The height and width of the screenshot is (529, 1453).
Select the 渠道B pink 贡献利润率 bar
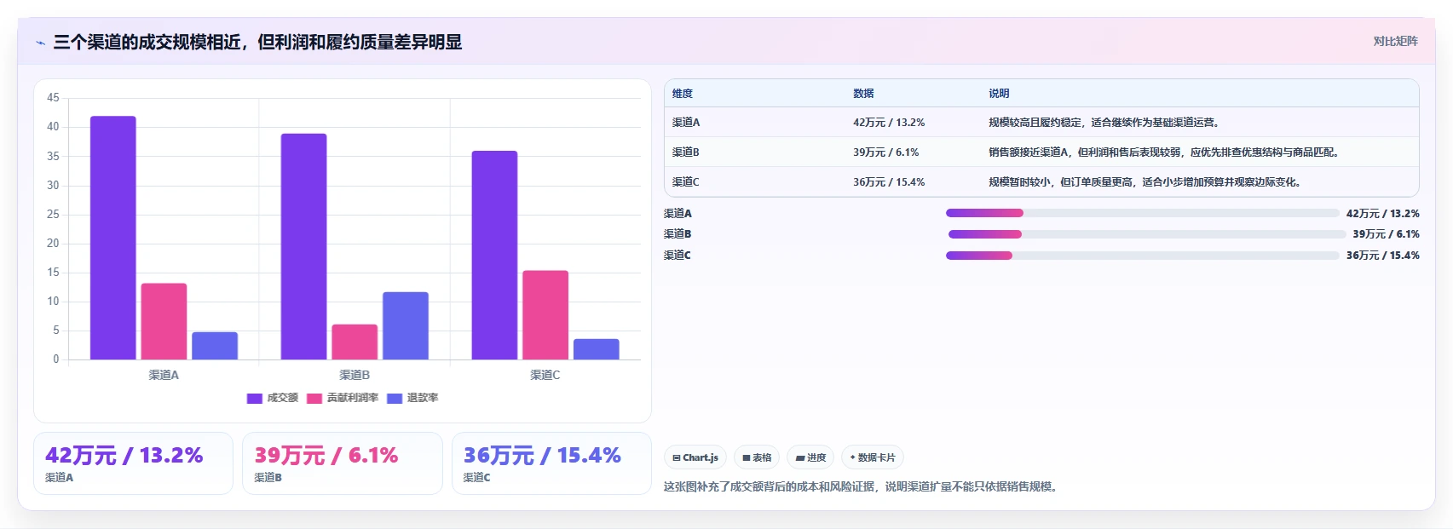coord(355,342)
